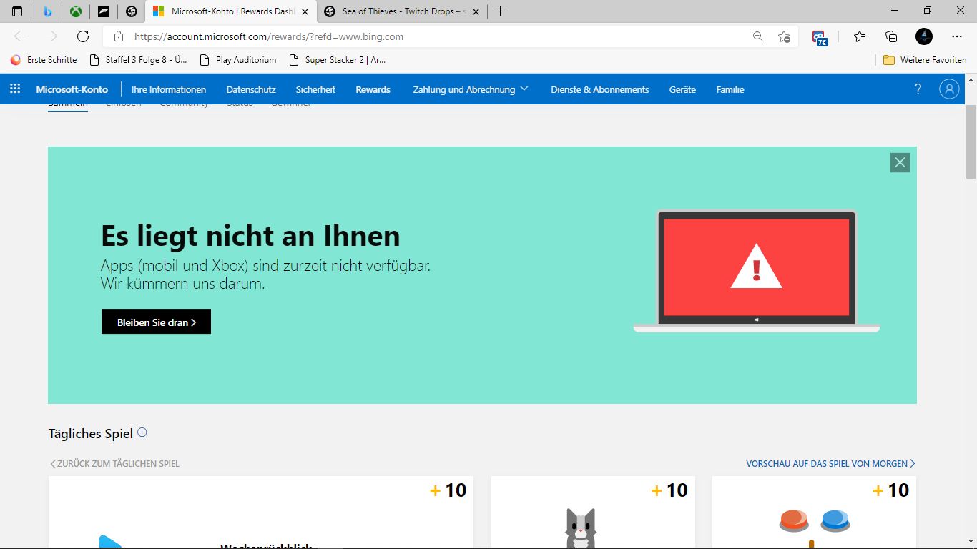This screenshot has width=977, height=549.
Task: Close the Sea of Thieves tab
Action: tap(476, 11)
